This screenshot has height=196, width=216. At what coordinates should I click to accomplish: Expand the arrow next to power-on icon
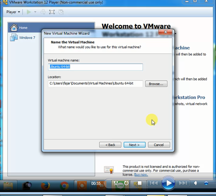click(x=35, y=12)
